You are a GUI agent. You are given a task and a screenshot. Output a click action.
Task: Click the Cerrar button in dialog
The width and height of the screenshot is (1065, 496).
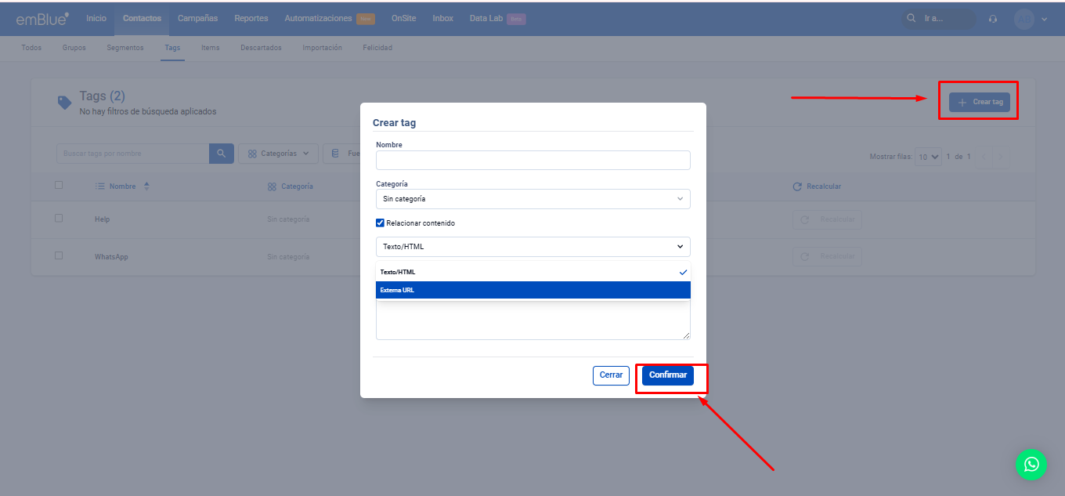coord(611,375)
